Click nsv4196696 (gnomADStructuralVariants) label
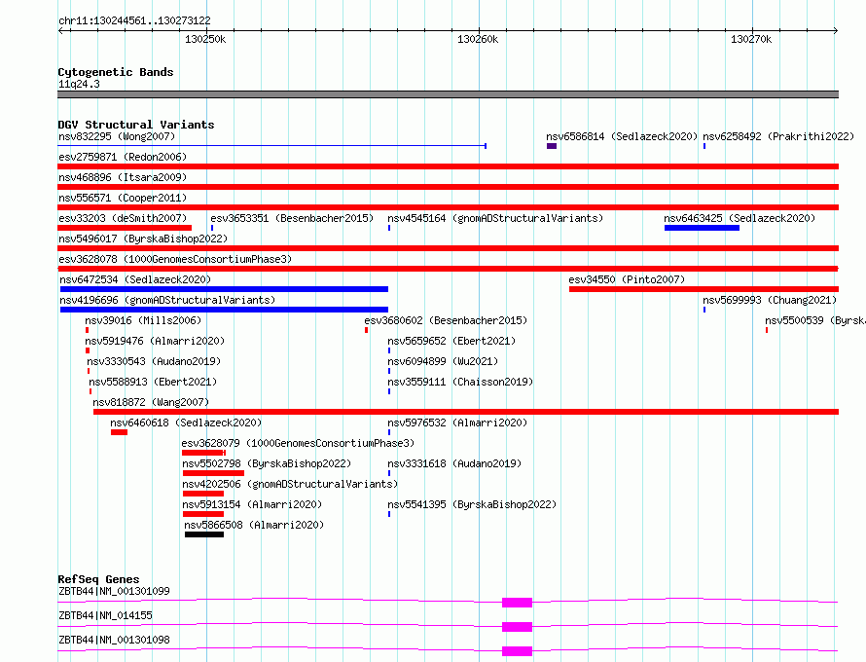This screenshot has height=662, width=866. (x=167, y=300)
